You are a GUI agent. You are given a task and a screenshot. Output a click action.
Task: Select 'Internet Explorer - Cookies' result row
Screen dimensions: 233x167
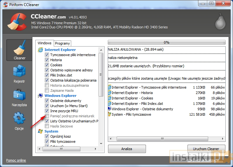tap(167, 98)
